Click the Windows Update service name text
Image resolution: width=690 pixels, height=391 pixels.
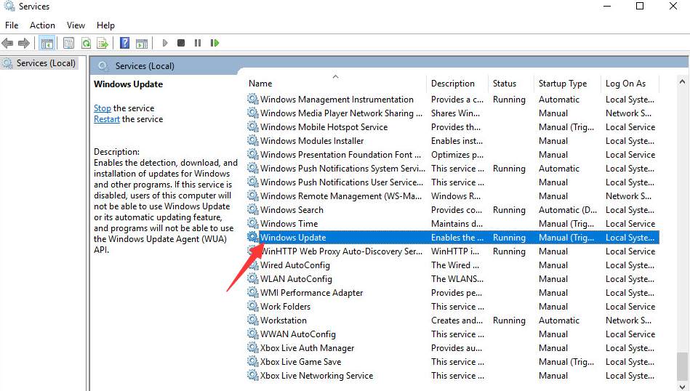coord(293,238)
